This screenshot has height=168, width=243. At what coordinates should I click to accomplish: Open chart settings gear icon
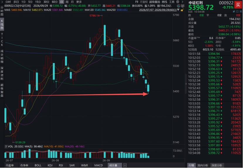(178, 2)
